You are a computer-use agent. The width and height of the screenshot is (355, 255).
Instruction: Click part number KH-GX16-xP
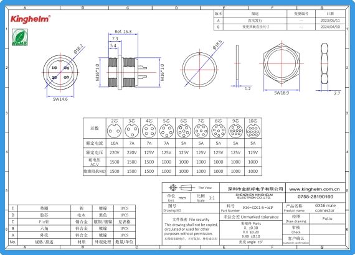(258, 207)
